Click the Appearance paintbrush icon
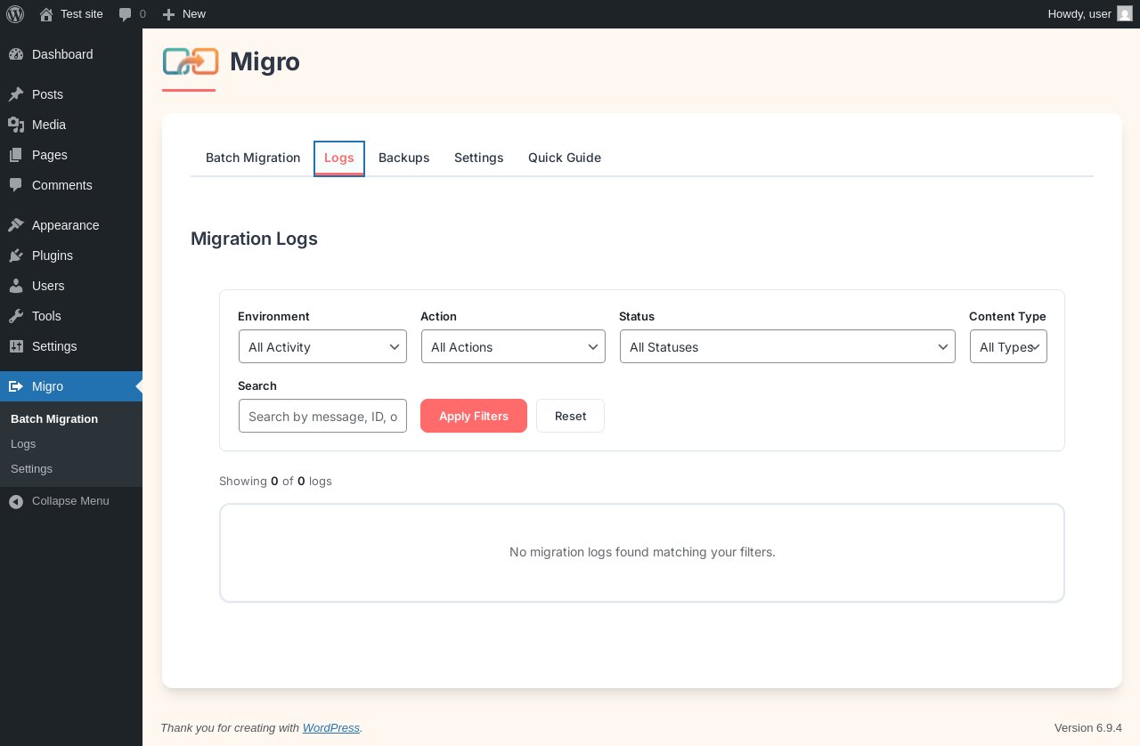The height and width of the screenshot is (746, 1140). point(16,225)
